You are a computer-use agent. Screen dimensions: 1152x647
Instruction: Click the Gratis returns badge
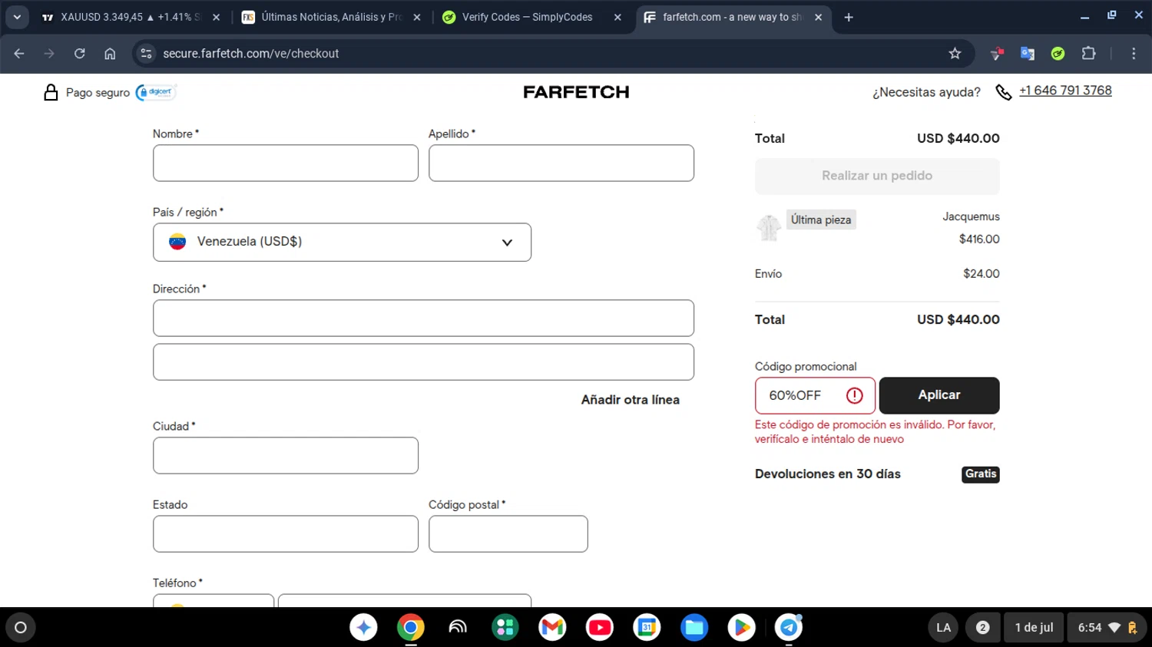point(981,474)
